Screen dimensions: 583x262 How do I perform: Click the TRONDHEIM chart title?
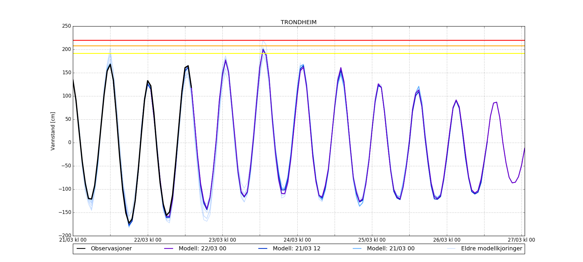point(298,22)
